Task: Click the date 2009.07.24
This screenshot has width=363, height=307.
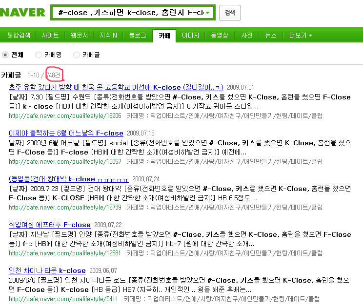Action: click(x=146, y=179)
